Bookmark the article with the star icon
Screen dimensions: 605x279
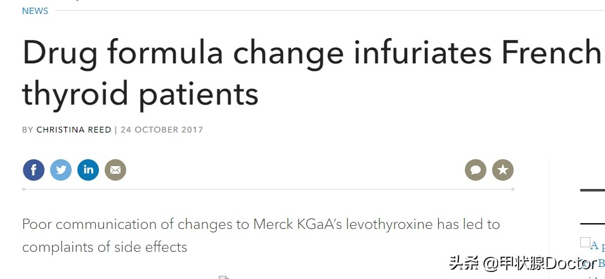tap(503, 170)
